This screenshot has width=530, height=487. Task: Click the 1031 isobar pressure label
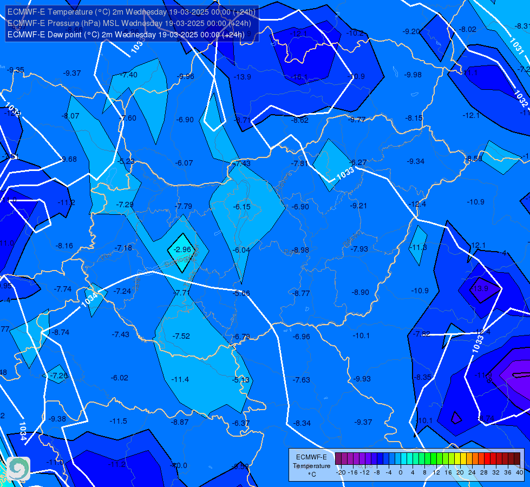click(516, 47)
